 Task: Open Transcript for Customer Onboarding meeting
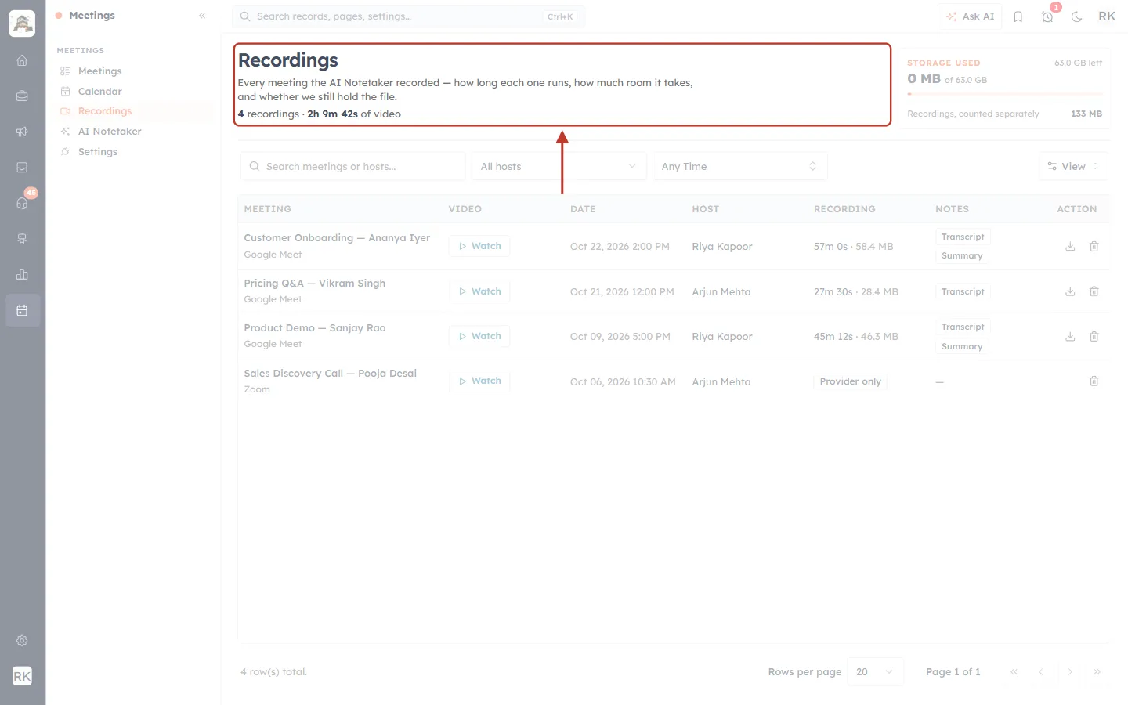pyautogui.click(x=963, y=237)
